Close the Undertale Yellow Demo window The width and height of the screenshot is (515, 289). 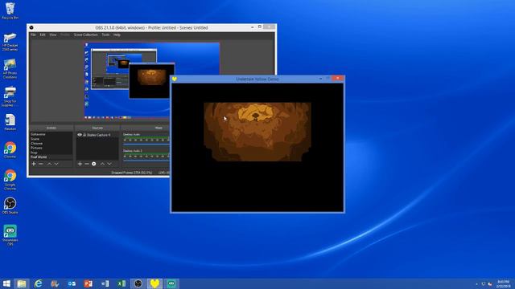point(337,79)
